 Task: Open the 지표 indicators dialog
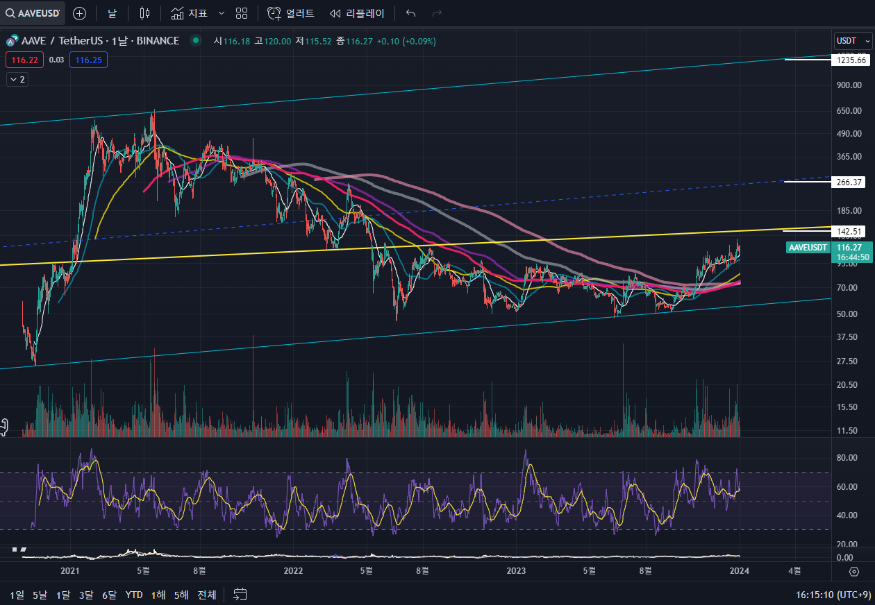tap(189, 13)
